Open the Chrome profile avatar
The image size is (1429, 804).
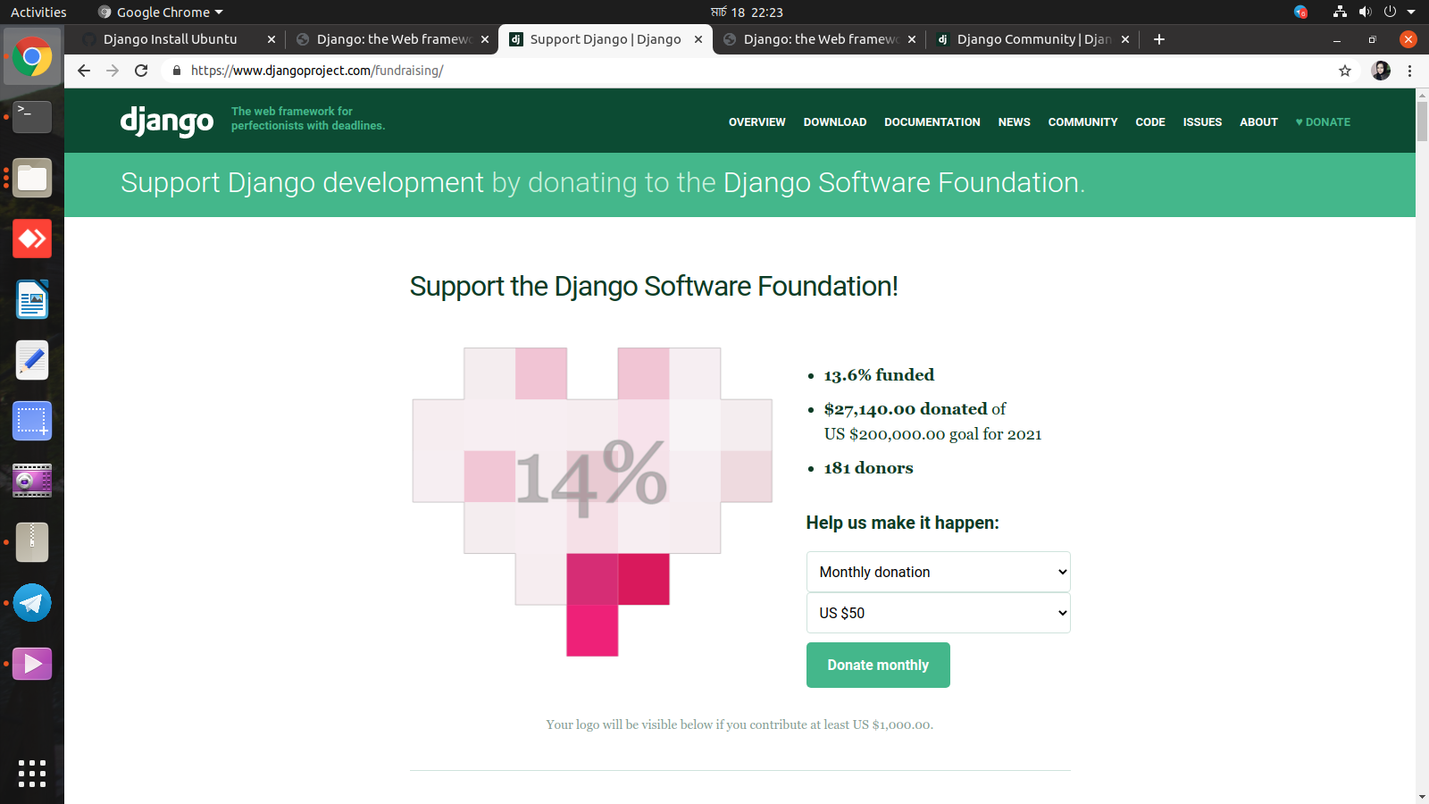point(1381,71)
